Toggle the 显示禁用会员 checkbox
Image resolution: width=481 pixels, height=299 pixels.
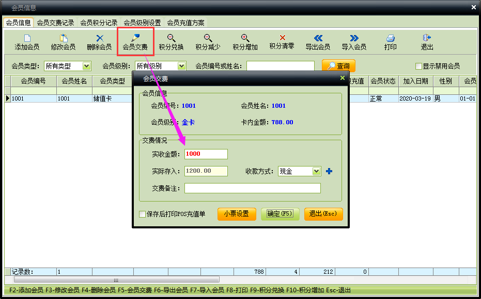click(x=419, y=66)
